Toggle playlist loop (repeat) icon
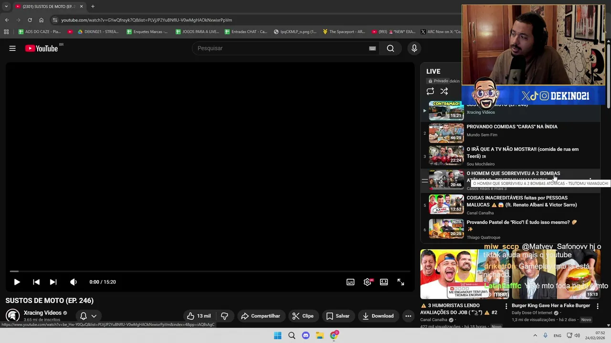 click(430, 91)
